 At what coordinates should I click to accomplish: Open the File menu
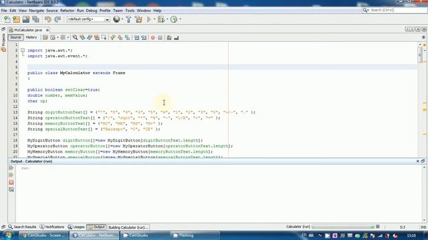[4, 11]
